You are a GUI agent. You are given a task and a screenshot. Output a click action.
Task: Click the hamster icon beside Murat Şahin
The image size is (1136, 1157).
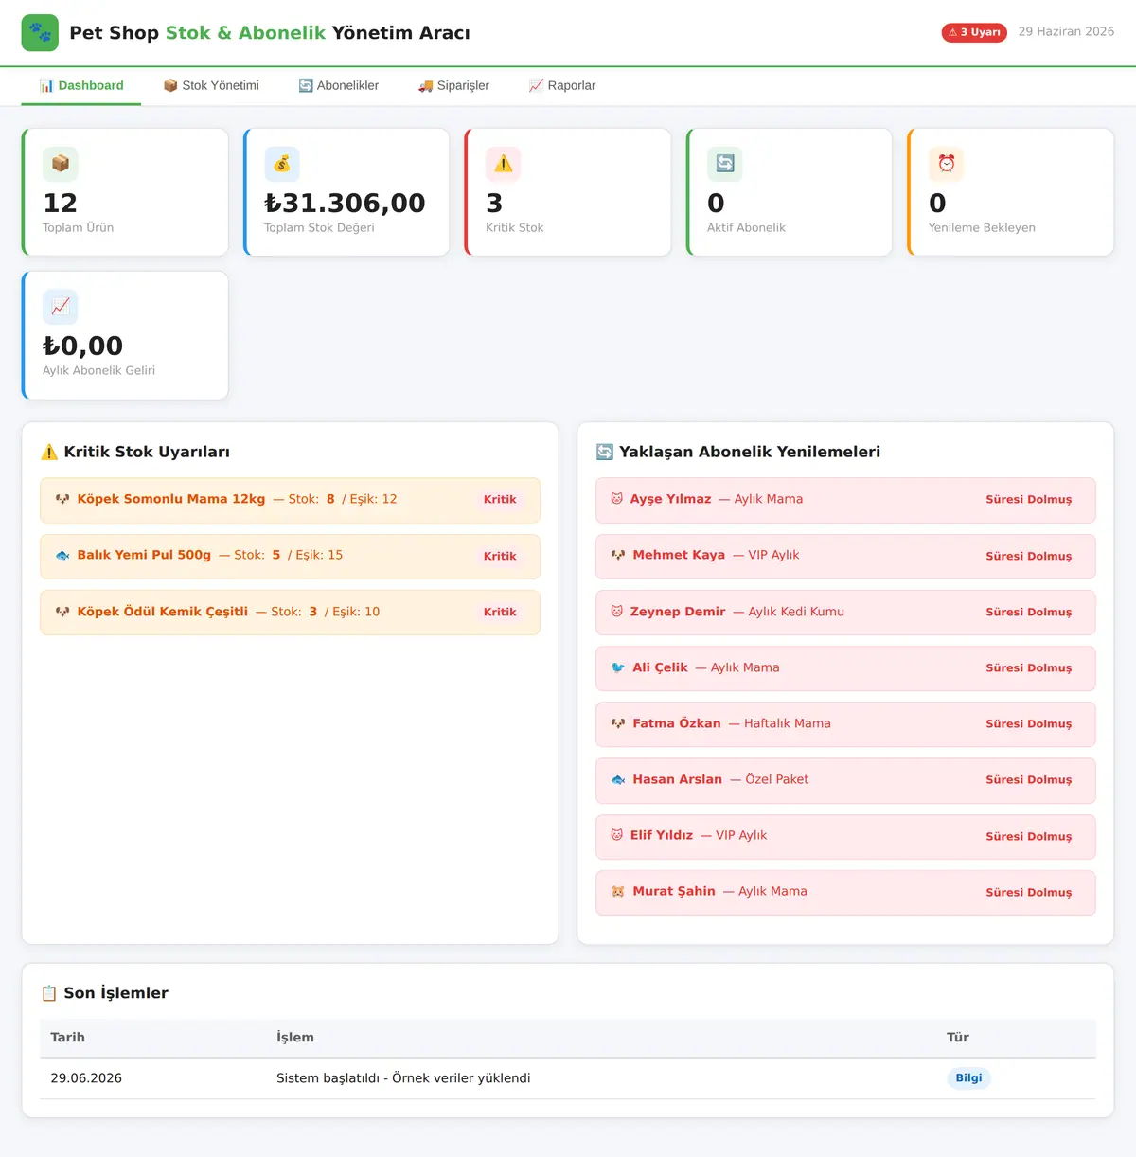pos(618,891)
